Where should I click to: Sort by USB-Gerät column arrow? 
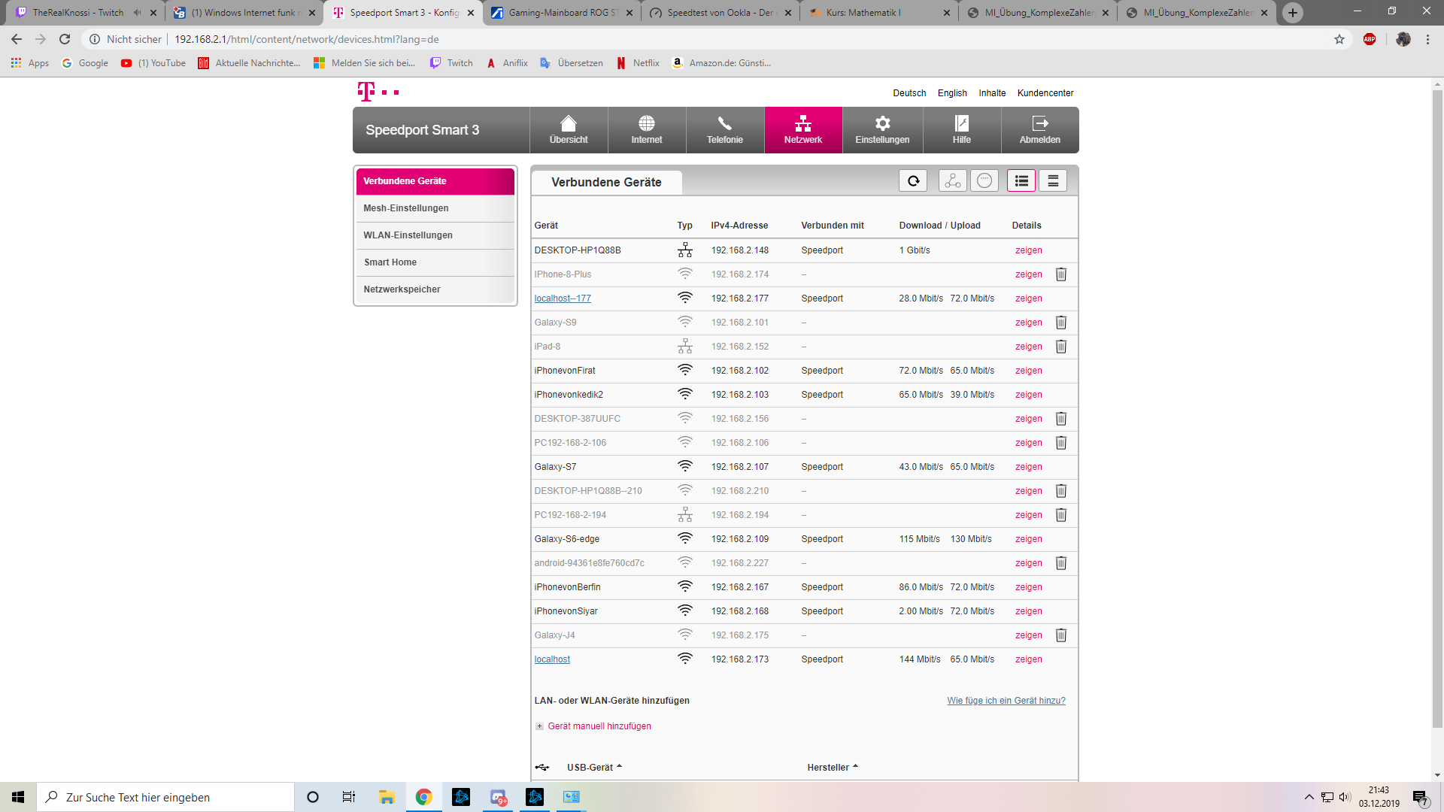pos(619,767)
